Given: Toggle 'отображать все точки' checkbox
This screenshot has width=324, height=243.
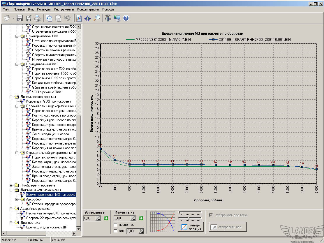Looking at the screenshot, I should (x=211, y=215).
